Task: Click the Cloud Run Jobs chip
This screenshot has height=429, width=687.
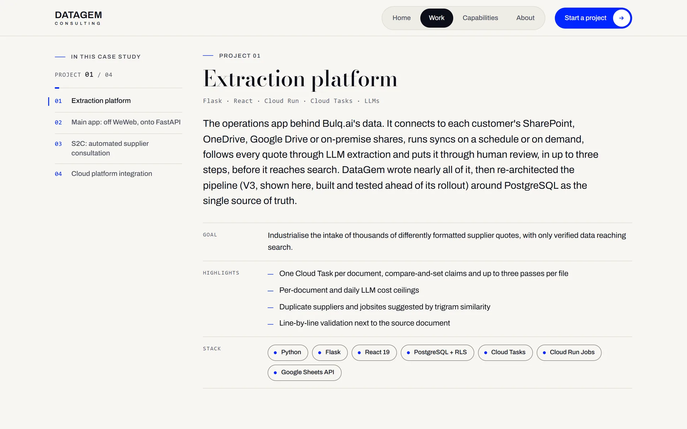Action: 569,352
